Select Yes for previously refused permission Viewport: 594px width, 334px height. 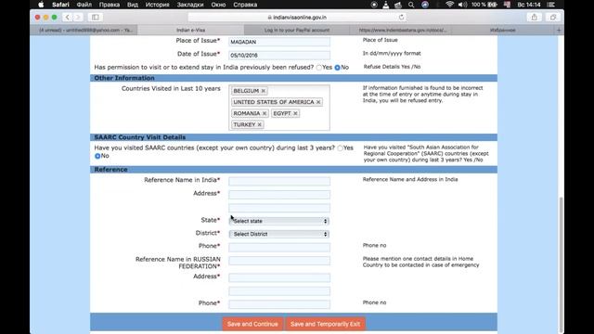pyautogui.click(x=319, y=68)
